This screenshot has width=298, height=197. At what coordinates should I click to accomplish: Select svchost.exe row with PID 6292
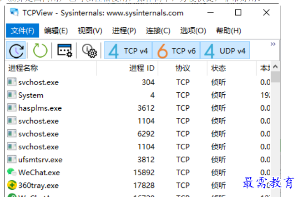tap(138, 134)
